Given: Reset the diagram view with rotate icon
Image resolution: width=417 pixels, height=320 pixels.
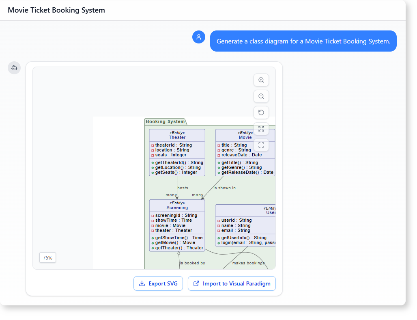Looking at the screenshot, I should 261,112.
